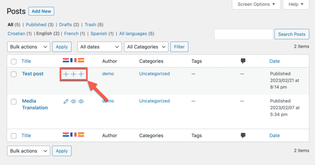Click the French flag in table footer
Image resolution: width=315 pixels, height=165 pixels.
click(x=73, y=135)
